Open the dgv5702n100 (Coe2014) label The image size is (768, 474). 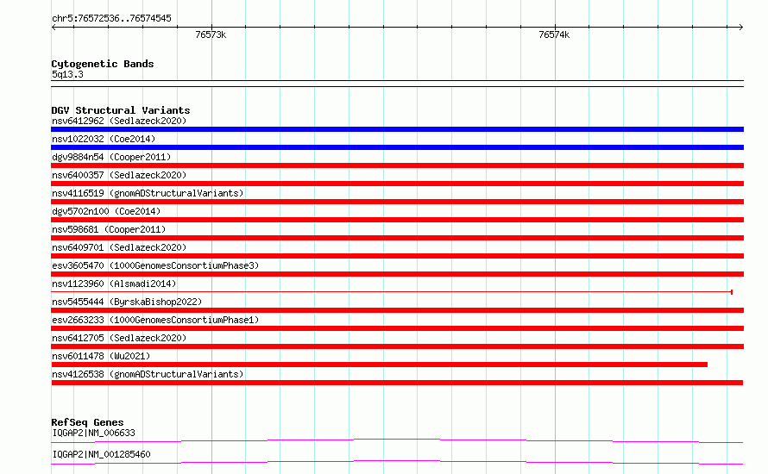tap(106, 211)
